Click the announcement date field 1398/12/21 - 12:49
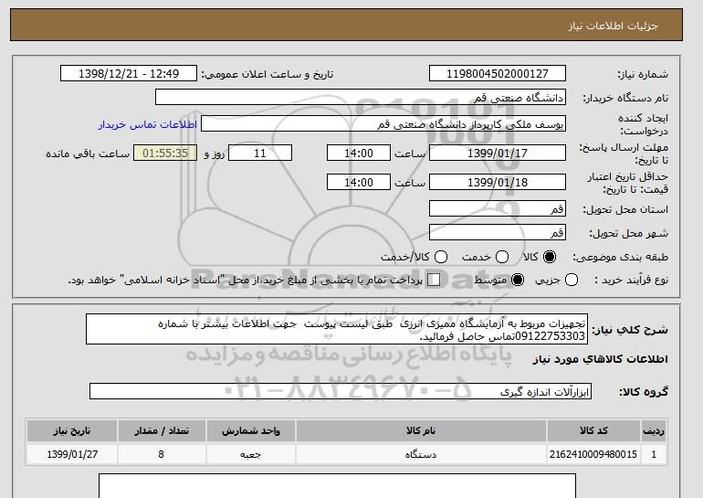The height and width of the screenshot is (498, 703). (129, 74)
